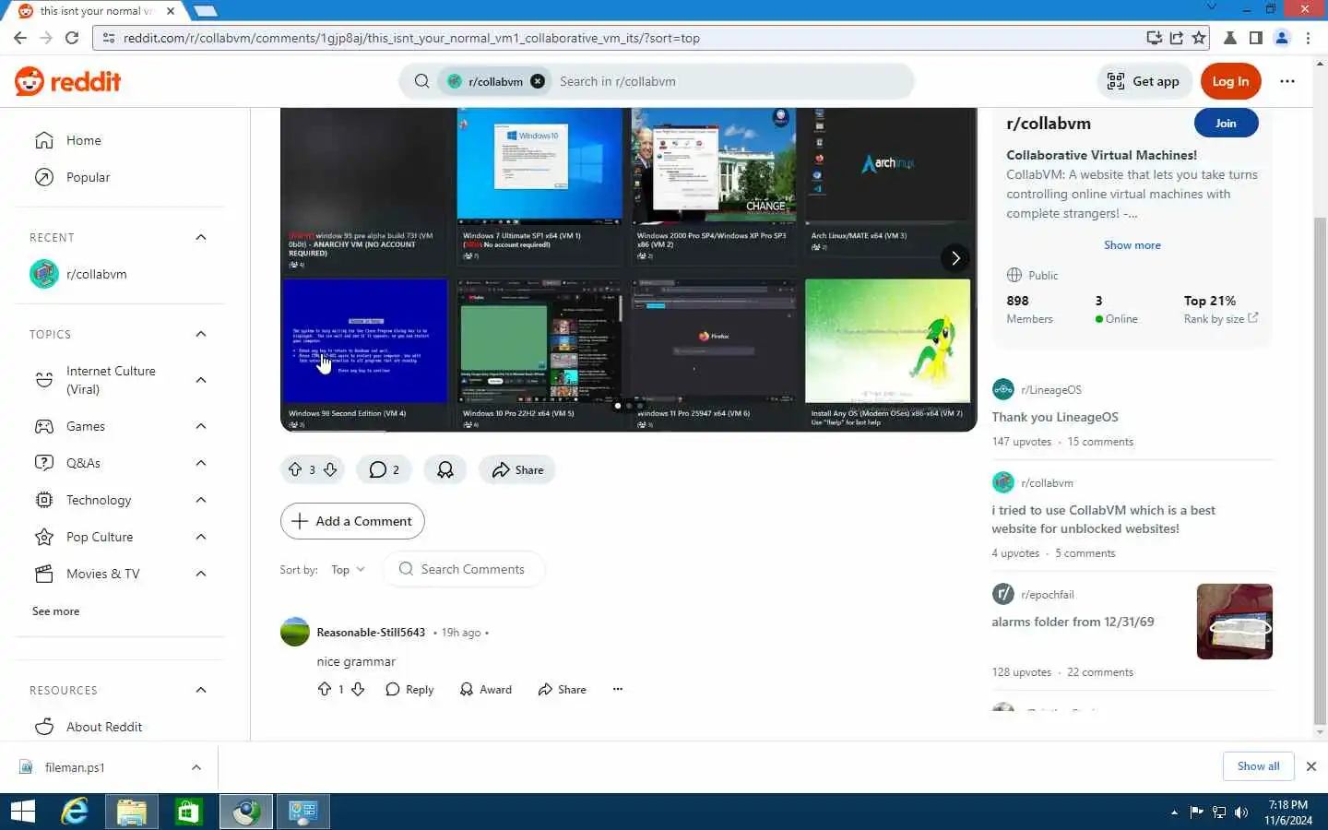Click See more under topics
The width and height of the screenshot is (1328, 830).
click(55, 611)
